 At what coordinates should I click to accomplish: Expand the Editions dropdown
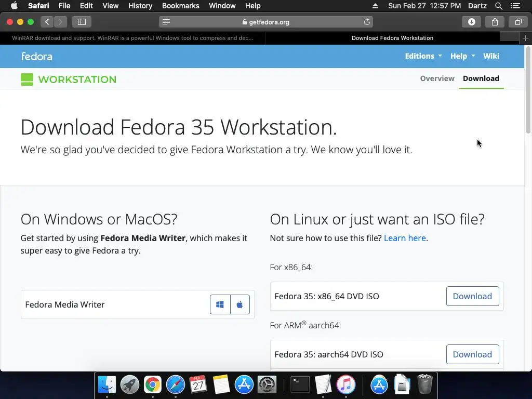(x=423, y=56)
